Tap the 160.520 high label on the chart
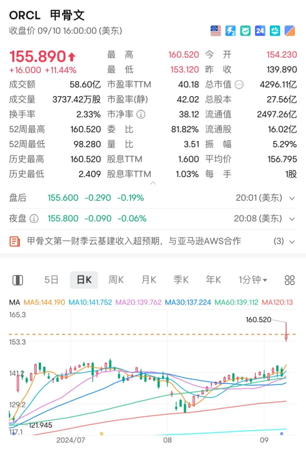The width and height of the screenshot is (306, 451). pyautogui.click(x=258, y=320)
